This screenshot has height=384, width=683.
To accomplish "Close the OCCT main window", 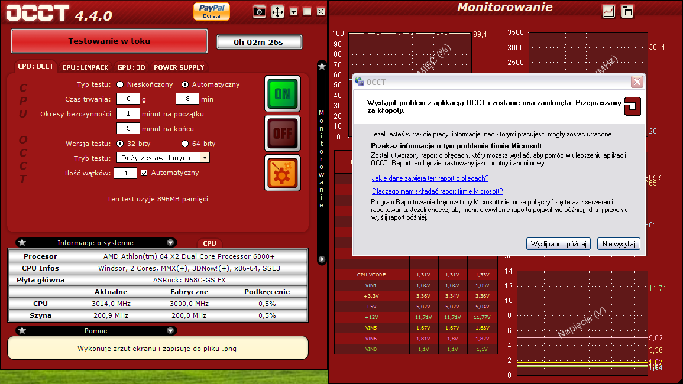I will (321, 12).
